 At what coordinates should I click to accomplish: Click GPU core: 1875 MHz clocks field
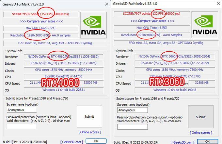click(x=64, y=70)
